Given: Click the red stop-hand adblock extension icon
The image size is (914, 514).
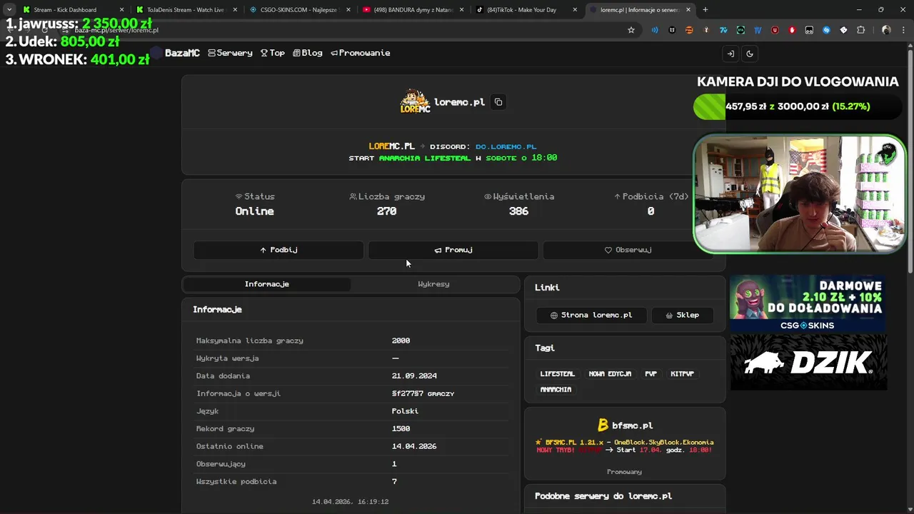Looking at the screenshot, I should pos(792,30).
